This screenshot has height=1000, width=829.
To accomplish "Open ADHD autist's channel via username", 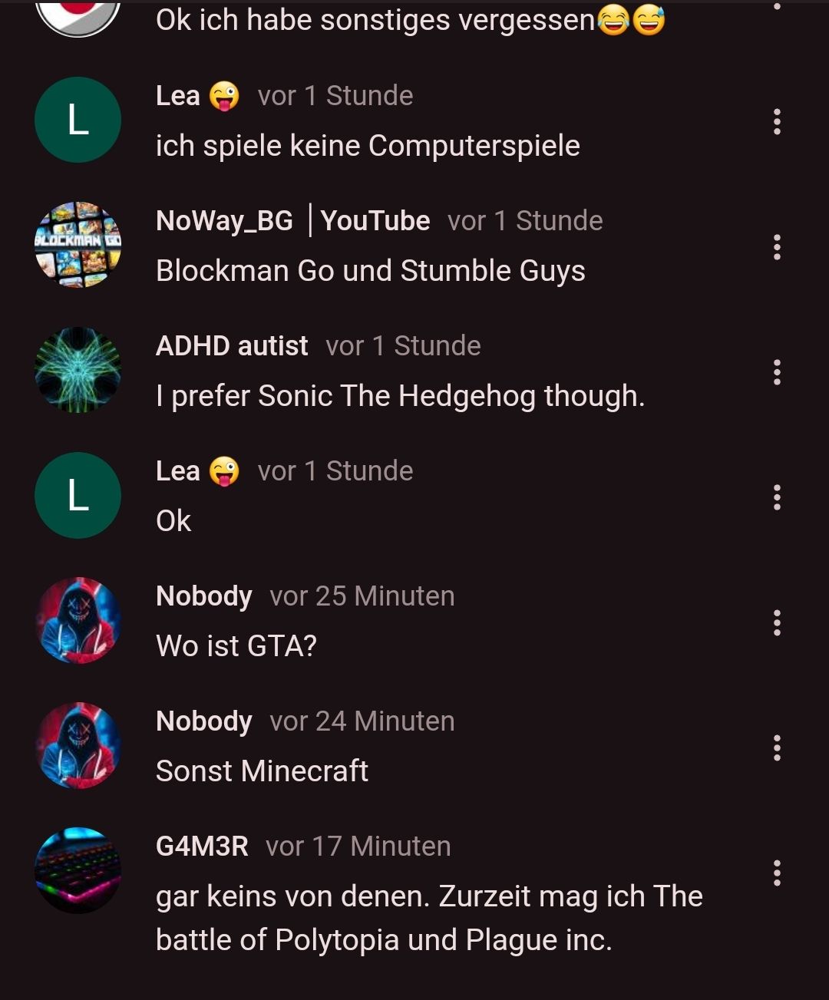I will point(232,346).
